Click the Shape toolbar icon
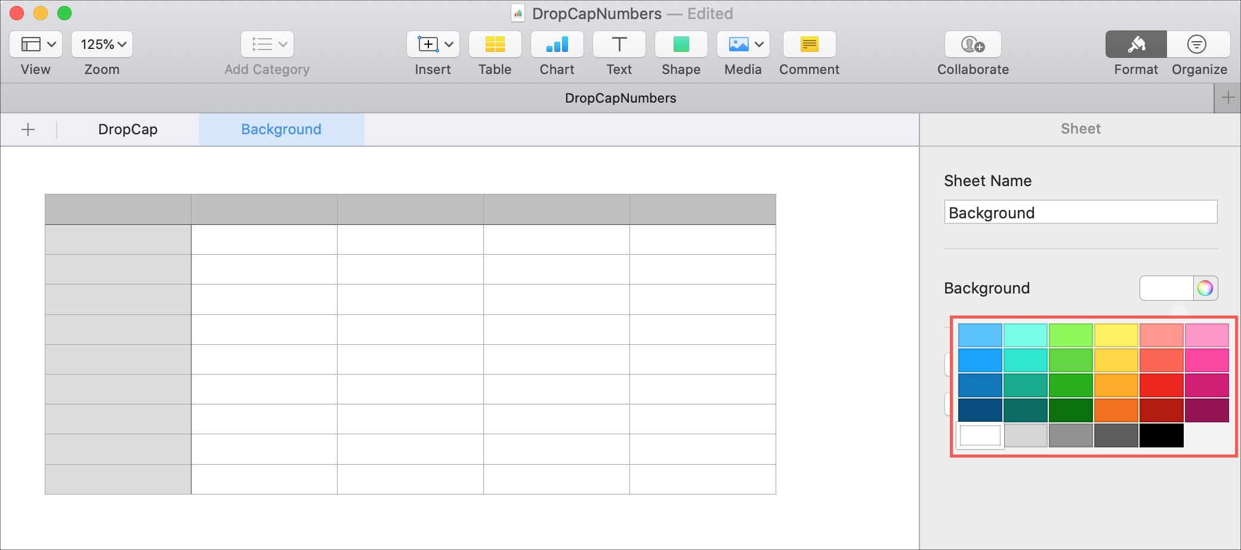Screen dimensions: 1241x550 pyautogui.click(x=681, y=44)
